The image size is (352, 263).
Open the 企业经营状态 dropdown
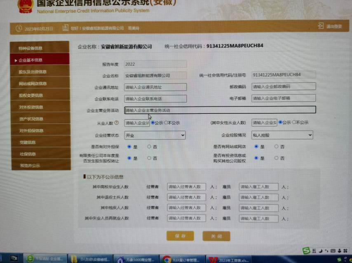click(155, 135)
